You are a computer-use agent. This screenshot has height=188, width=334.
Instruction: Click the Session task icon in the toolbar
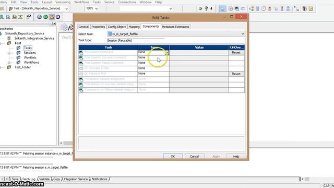tap(231, 9)
